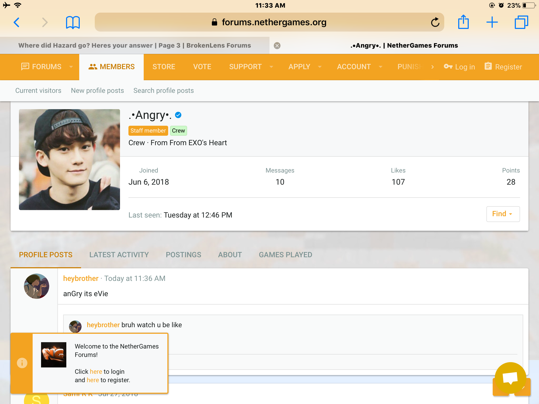Click the Today at 11:36 AM timestamp
Image resolution: width=539 pixels, height=404 pixels.
tap(135, 279)
